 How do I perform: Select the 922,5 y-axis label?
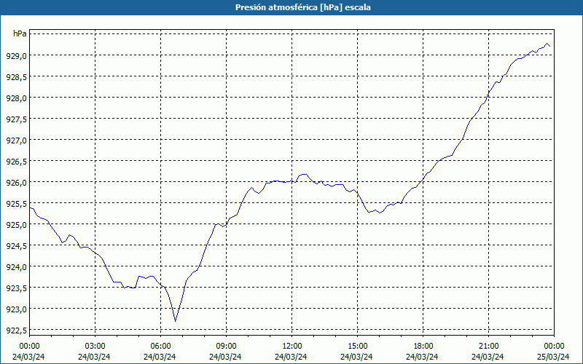tap(16, 331)
